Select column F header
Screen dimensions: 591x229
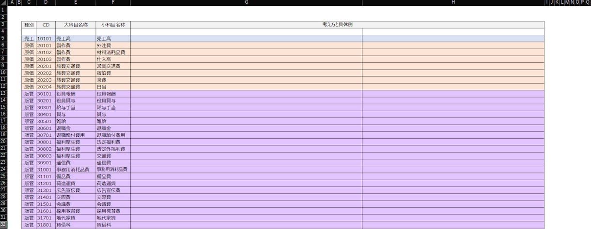coord(113,3)
